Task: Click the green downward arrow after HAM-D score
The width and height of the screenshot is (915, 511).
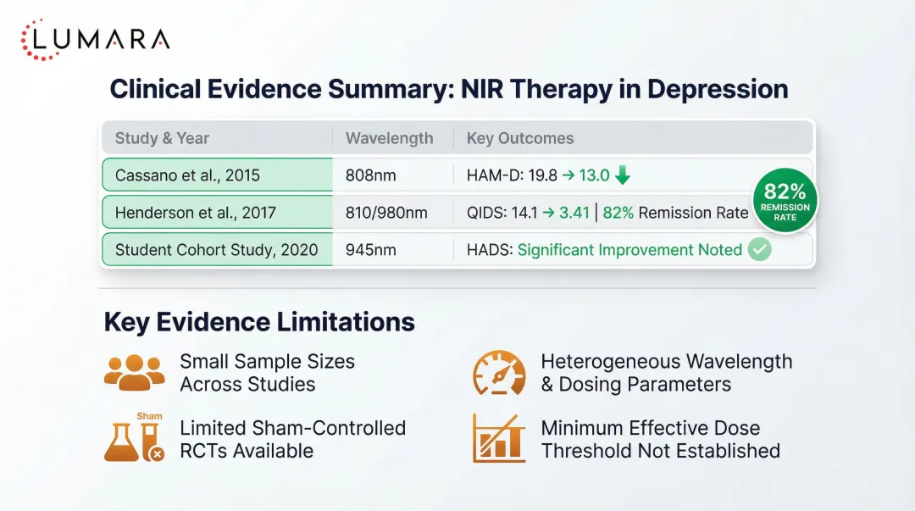Action: (623, 175)
